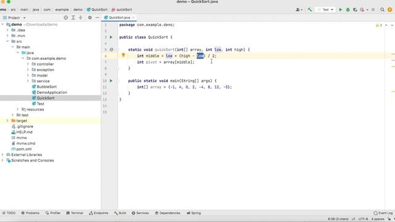The image size is (395, 222).
Task: Click the gutter icon on line 5
Action: click(x=111, y=49)
